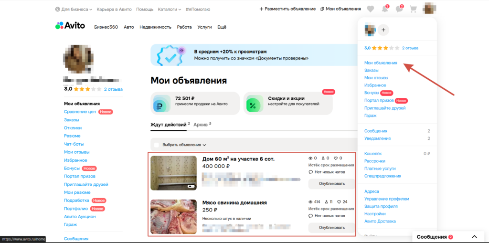Screen dimensions: 489x243
Task: Tick the 'Выбрать объявления' checkbox
Action: pyautogui.click(x=157, y=145)
